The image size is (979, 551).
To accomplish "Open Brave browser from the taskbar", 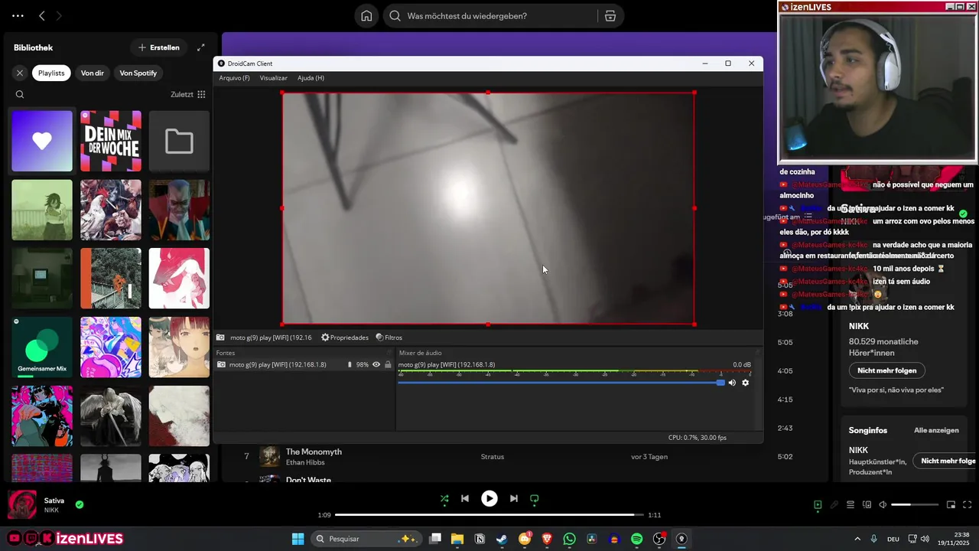I will point(547,539).
